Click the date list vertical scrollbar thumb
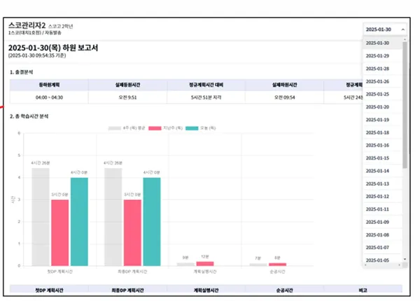Screen dimensions: 420x301 click(405, 105)
